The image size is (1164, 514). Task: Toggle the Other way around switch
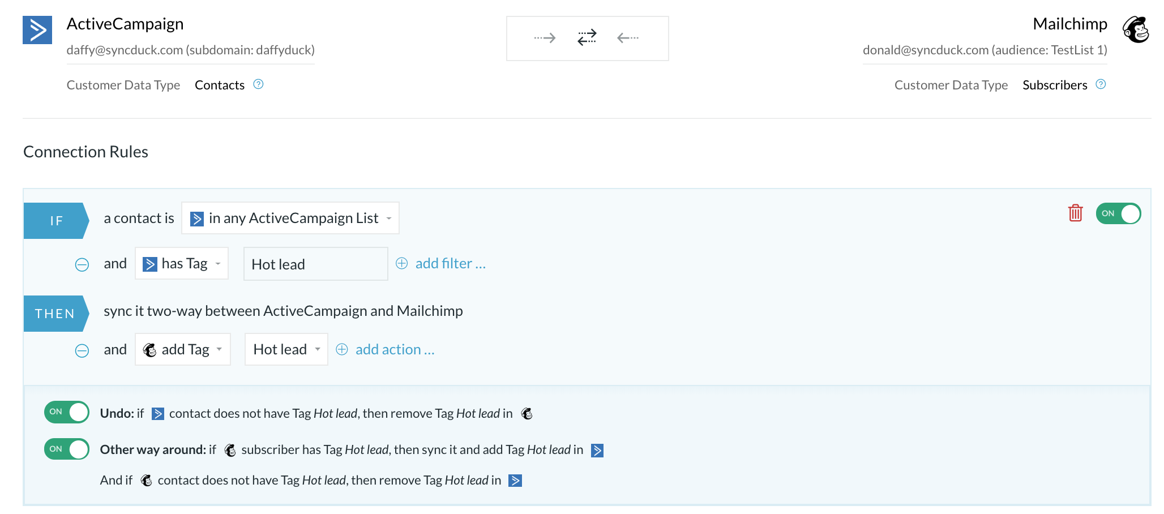[x=67, y=449]
